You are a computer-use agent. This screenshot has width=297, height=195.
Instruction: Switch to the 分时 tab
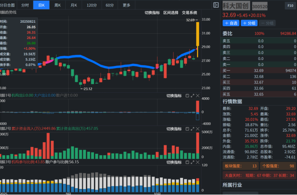[x=25, y=5]
